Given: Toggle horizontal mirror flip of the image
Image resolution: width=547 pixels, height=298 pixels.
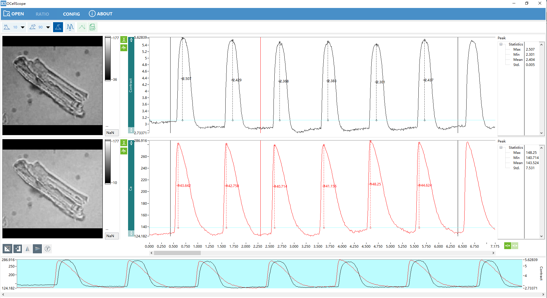Looking at the screenshot, I should (x=27, y=249).
